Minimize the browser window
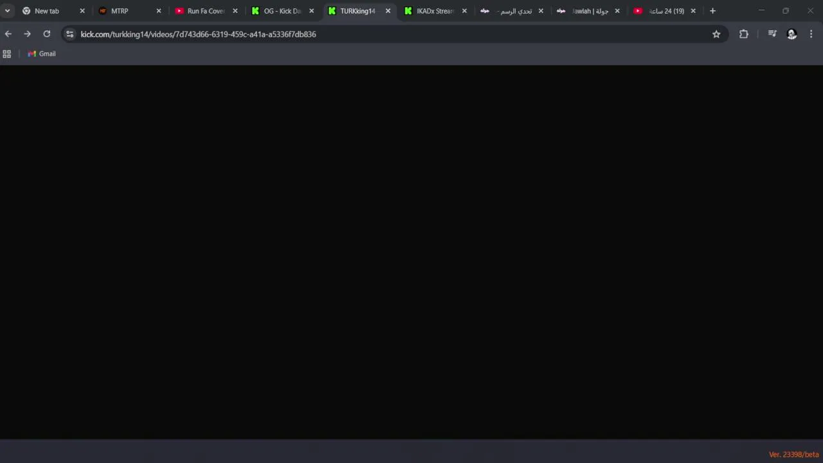Screen dimensions: 823x463 click(x=761, y=11)
